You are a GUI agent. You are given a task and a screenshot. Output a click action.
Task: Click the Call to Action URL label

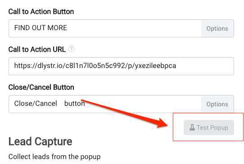coord(37,50)
